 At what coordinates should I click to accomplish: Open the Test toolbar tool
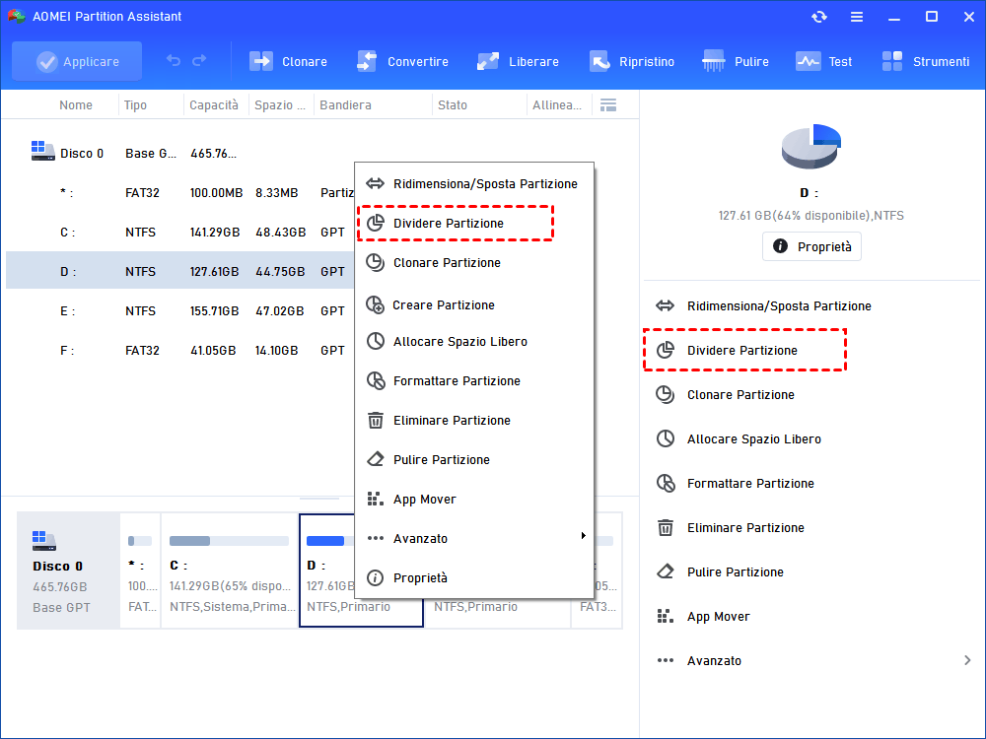click(x=823, y=61)
